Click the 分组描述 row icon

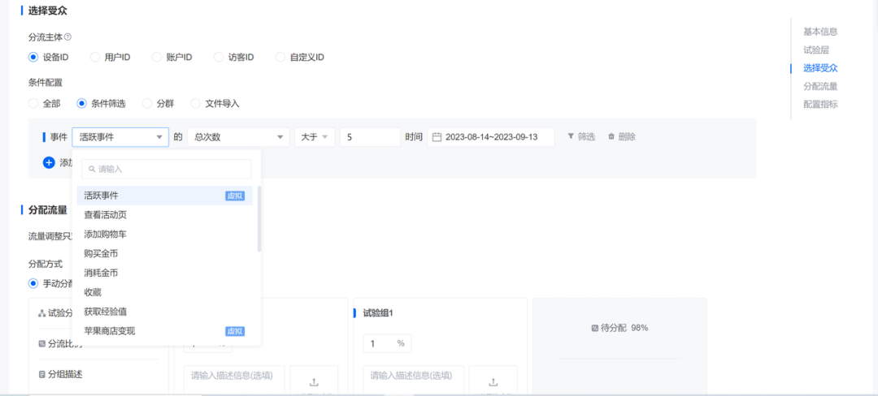click(41, 373)
